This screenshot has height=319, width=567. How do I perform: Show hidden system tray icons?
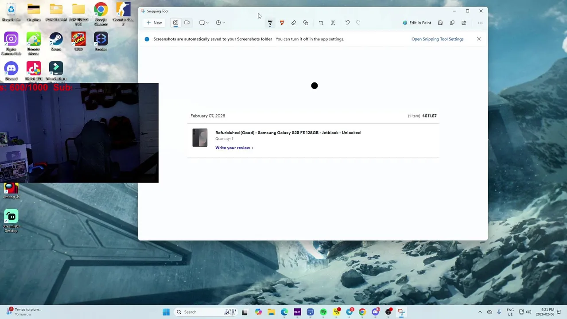click(x=480, y=312)
